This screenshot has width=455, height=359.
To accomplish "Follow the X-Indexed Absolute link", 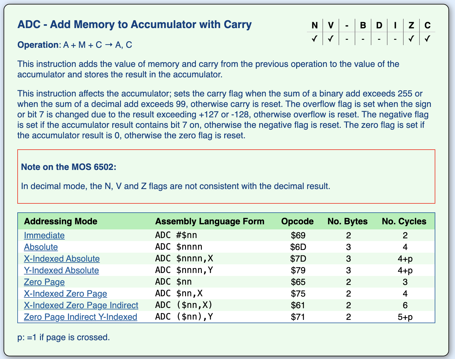I will coord(62,259).
